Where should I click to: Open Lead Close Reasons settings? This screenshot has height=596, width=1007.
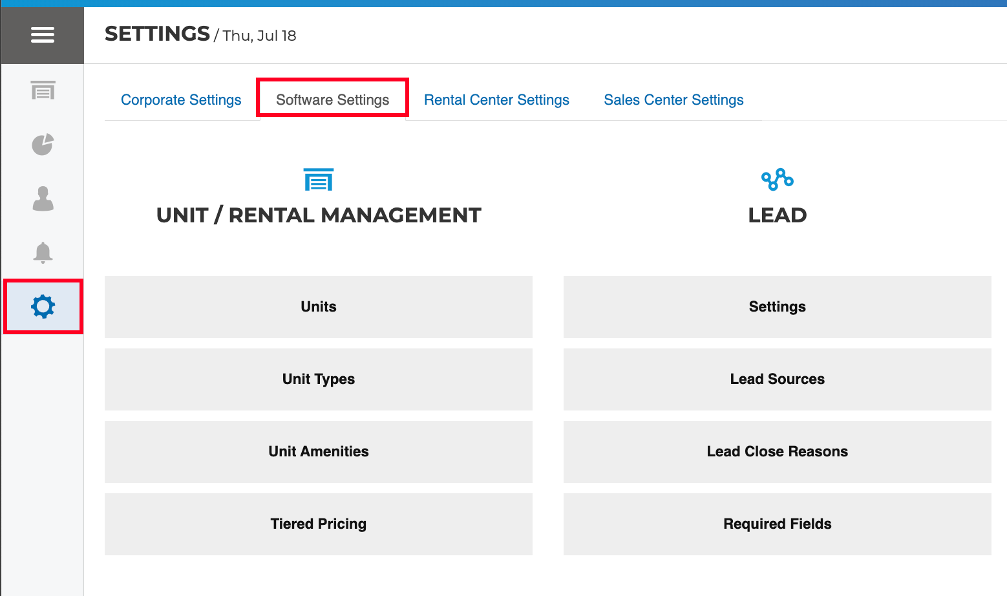pos(778,452)
